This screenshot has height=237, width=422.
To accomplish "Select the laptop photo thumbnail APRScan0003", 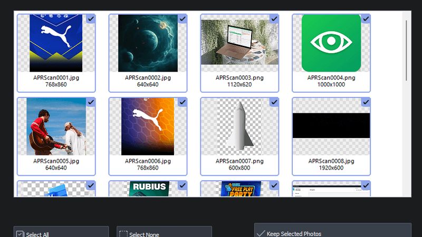I will click(239, 43).
